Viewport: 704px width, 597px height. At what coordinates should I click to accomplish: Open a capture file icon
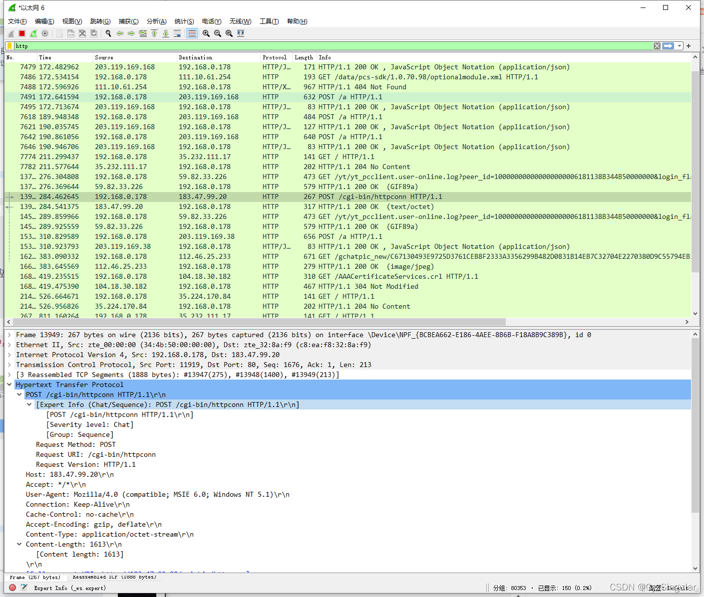click(59, 33)
